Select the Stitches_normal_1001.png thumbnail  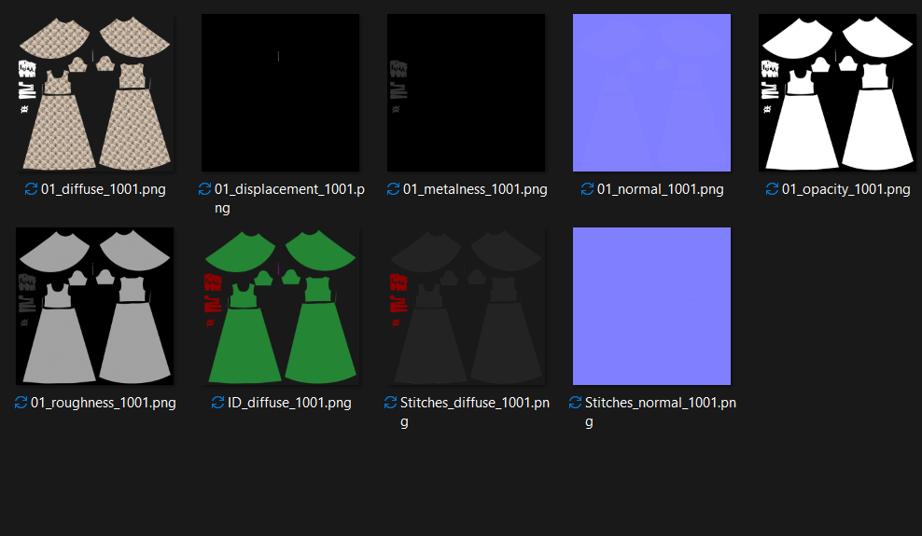coord(651,306)
